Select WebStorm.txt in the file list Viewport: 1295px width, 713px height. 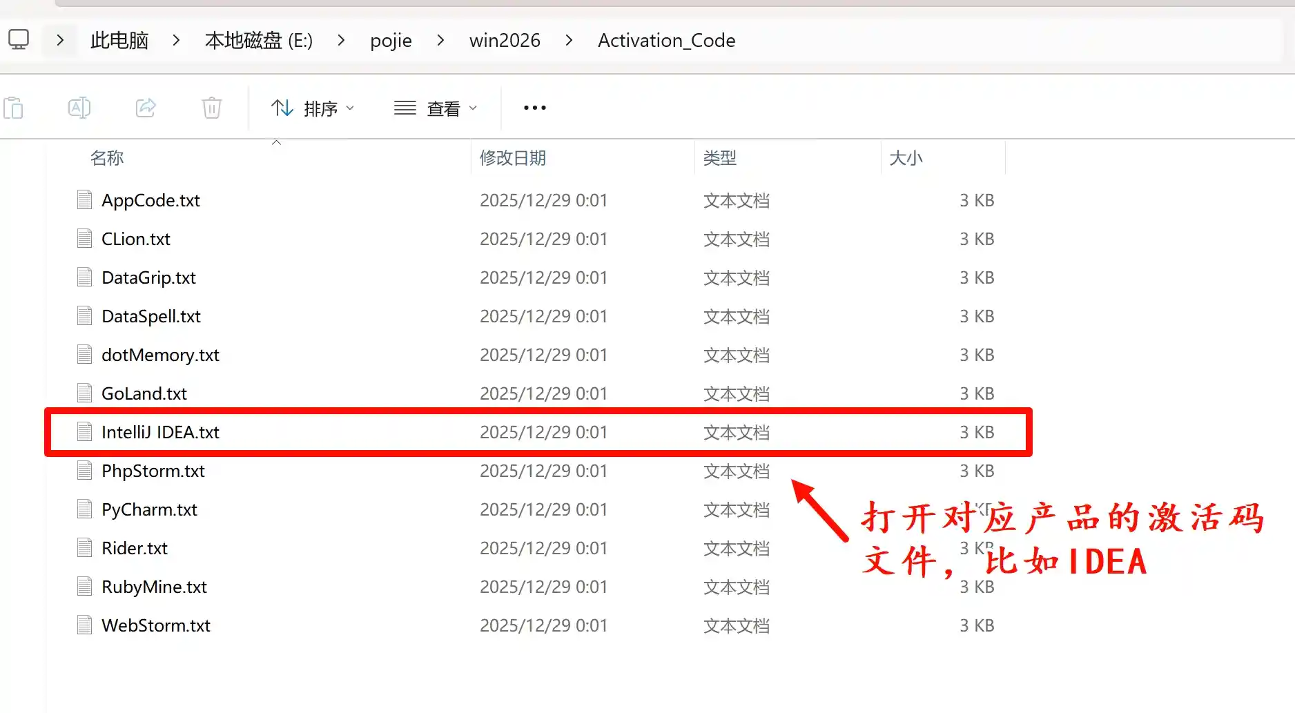pyautogui.click(x=156, y=625)
